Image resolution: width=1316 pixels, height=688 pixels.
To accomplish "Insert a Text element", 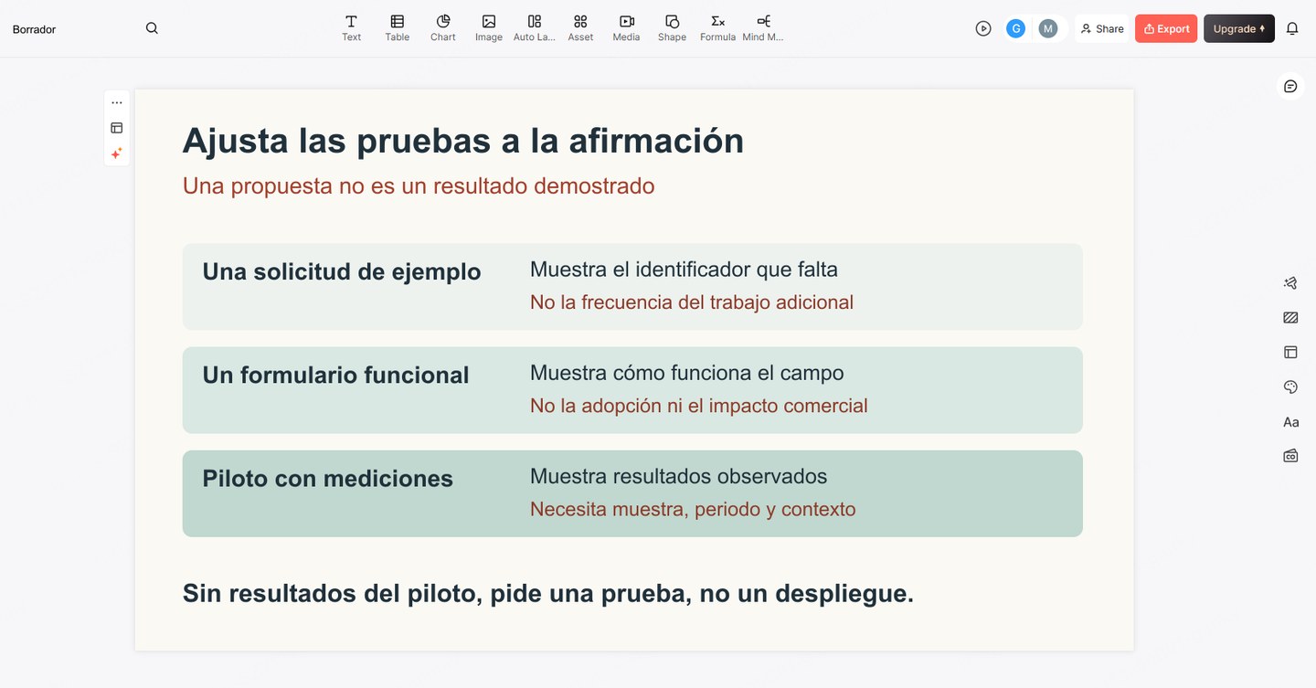I will pyautogui.click(x=351, y=28).
